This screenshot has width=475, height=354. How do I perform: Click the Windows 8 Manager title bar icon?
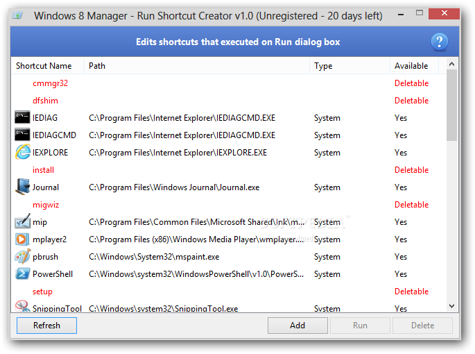[x=17, y=15]
